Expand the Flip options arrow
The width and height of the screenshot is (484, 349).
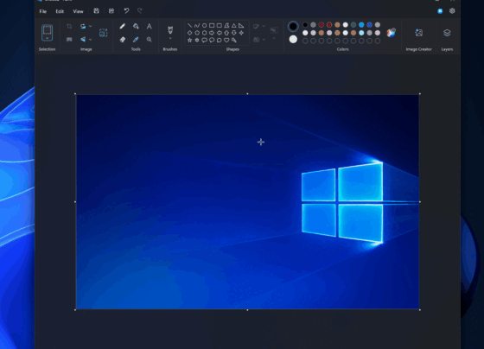click(91, 40)
